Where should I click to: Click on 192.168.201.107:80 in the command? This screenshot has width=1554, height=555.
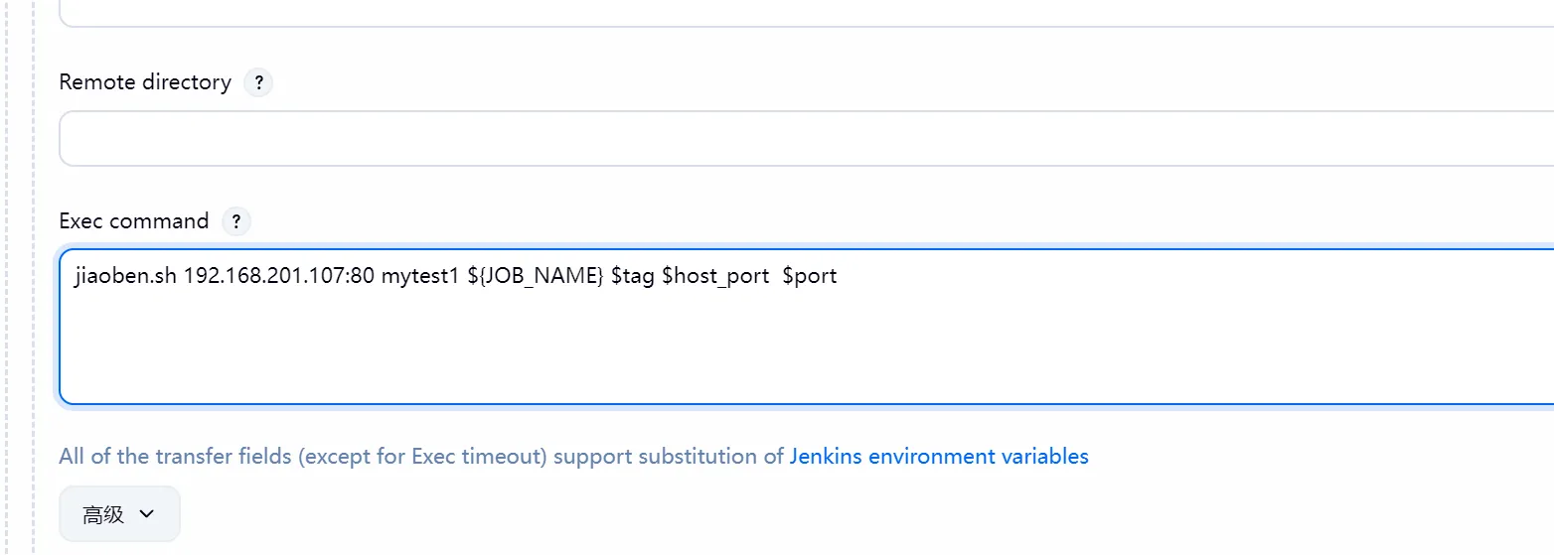pyautogui.click(x=279, y=276)
